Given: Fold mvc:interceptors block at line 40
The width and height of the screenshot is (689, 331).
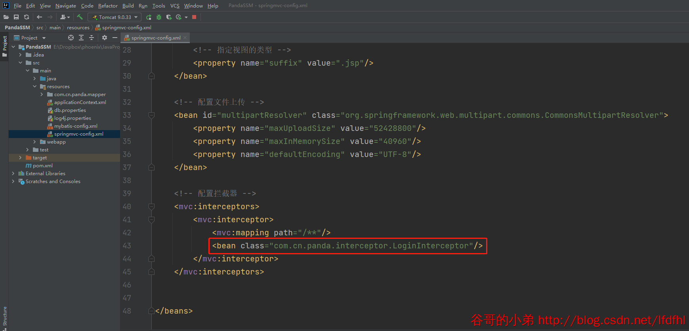Looking at the screenshot, I should (x=151, y=207).
